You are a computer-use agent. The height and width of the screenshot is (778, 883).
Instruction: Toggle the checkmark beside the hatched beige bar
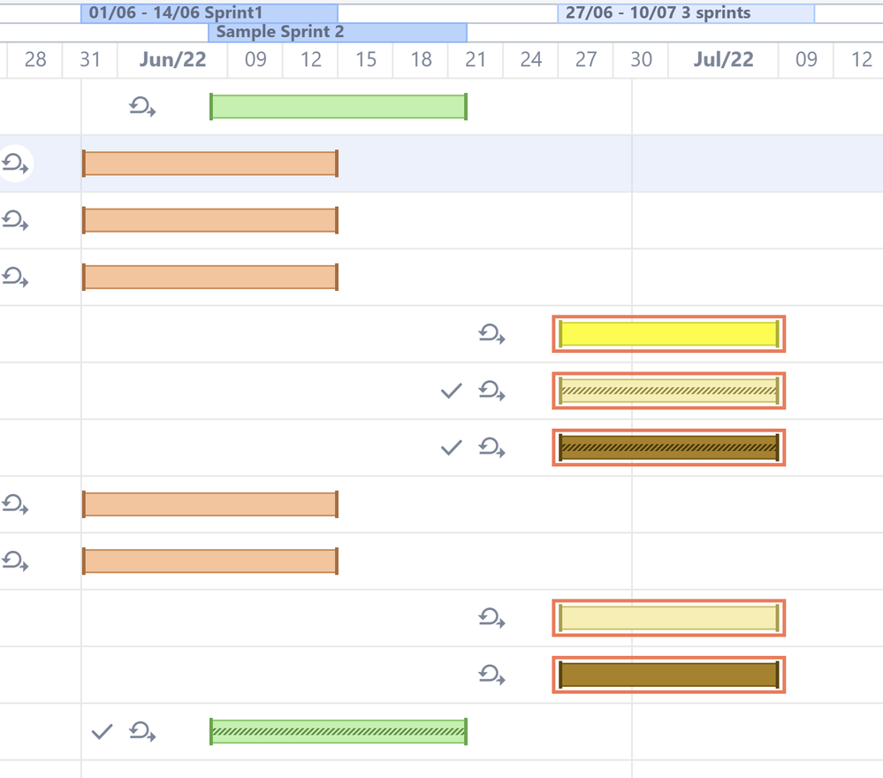(x=451, y=390)
